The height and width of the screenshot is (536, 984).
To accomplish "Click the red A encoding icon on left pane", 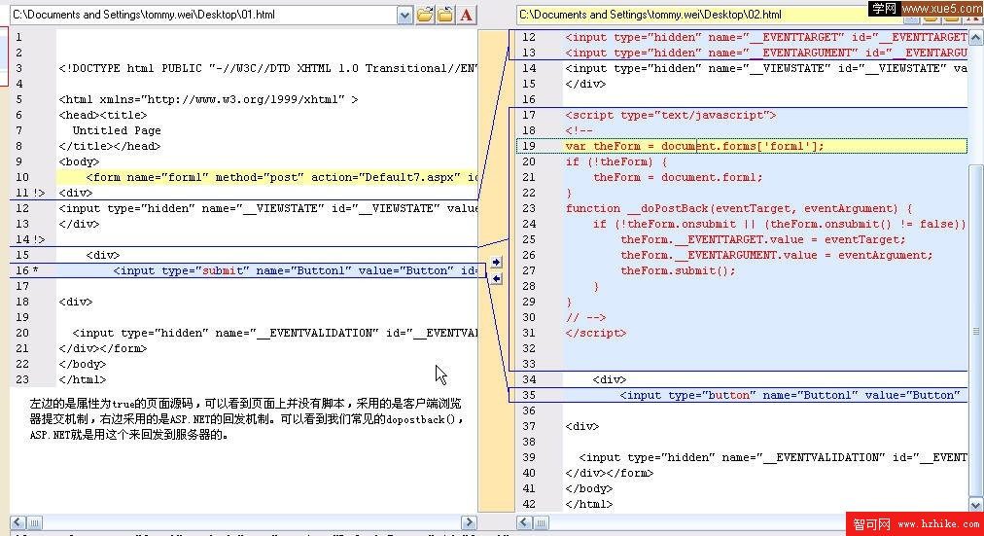I will click(x=467, y=15).
